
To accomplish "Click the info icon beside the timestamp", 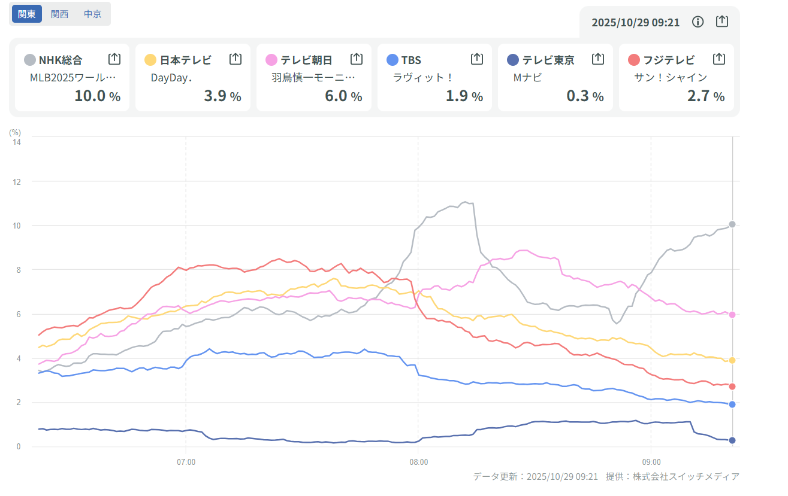I will 698,22.
